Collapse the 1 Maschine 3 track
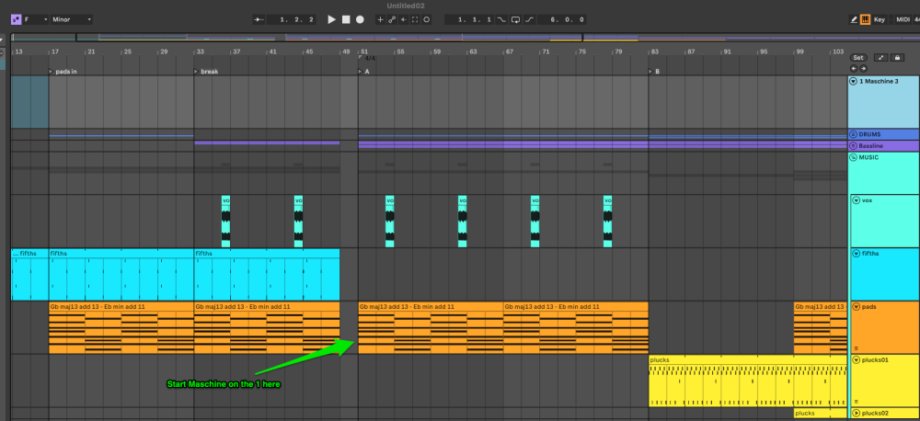The image size is (920, 421). point(853,82)
